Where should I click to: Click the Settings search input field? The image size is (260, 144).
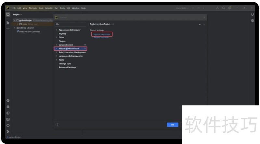point(71,24)
